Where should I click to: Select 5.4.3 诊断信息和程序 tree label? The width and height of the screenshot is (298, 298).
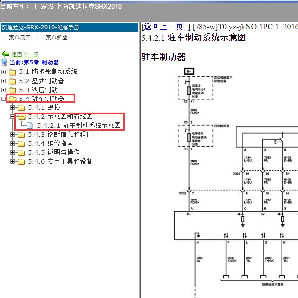pos(60,134)
